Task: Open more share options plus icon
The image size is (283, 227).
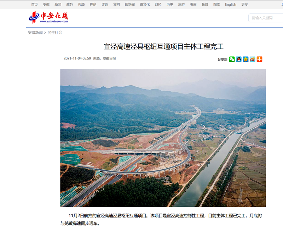Action: (259, 59)
